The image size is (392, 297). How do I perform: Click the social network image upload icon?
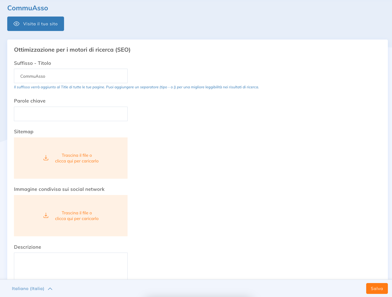pyautogui.click(x=46, y=216)
